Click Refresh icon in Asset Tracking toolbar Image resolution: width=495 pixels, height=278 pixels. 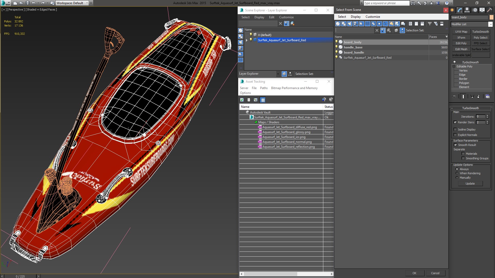tap(242, 100)
